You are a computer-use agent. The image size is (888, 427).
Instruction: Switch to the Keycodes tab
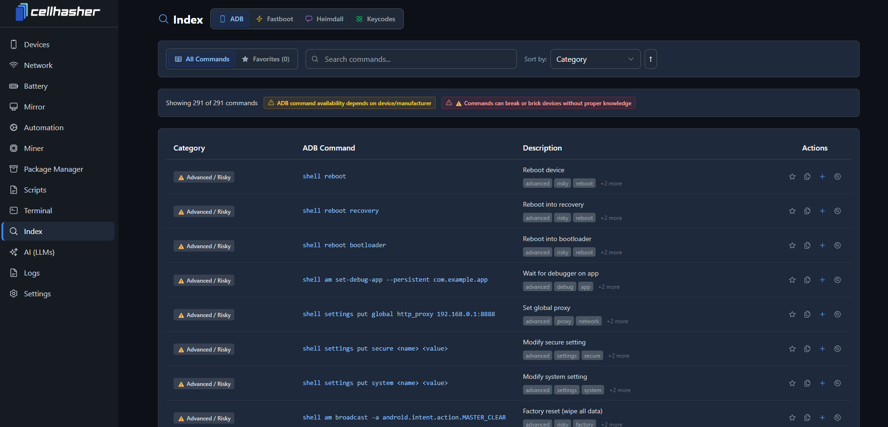(x=376, y=19)
